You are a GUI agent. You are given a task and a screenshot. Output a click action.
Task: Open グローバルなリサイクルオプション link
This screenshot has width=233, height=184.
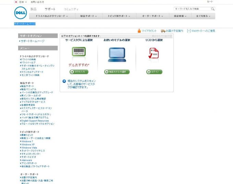click(x=38, y=124)
